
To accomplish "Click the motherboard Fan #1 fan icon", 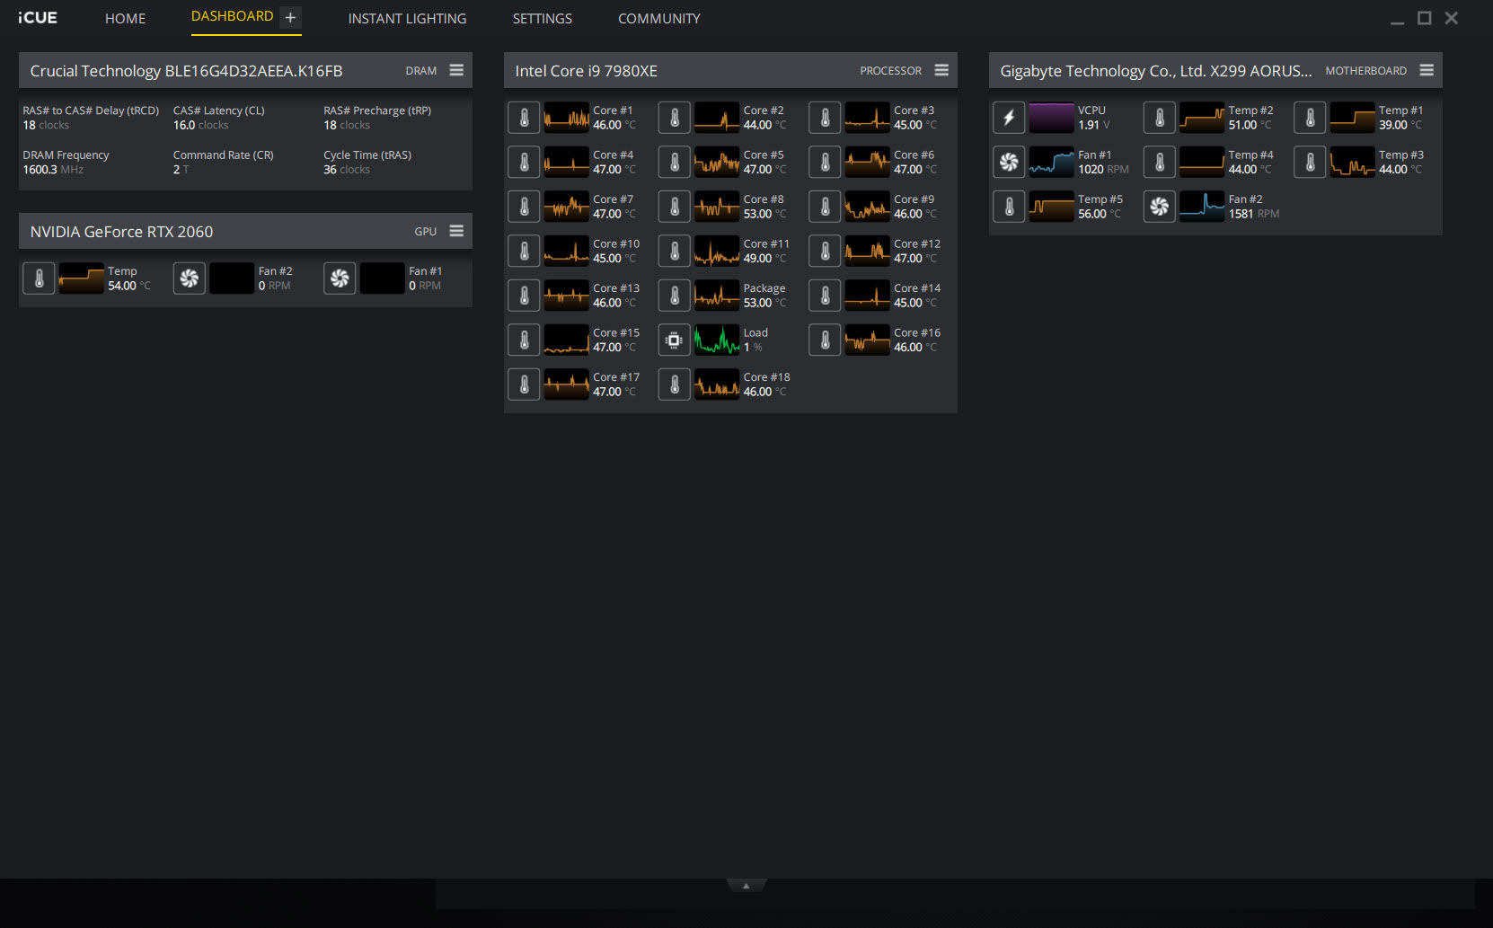I will click(1009, 162).
